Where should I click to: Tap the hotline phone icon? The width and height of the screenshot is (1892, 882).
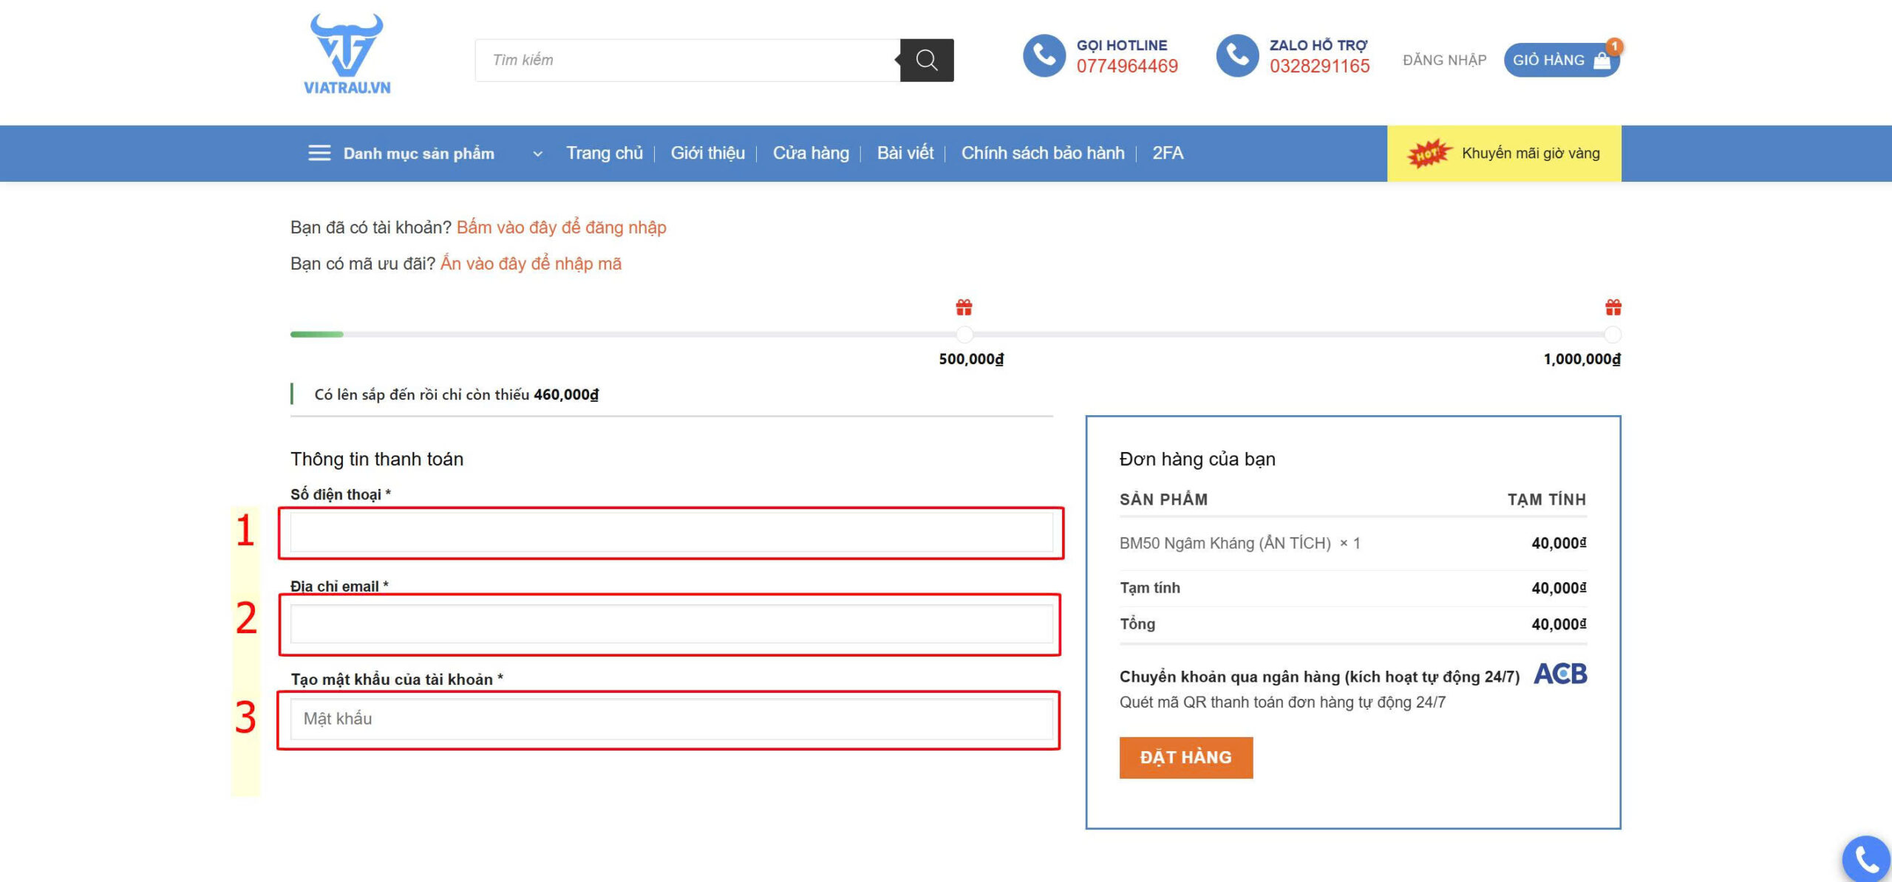click(x=1044, y=55)
